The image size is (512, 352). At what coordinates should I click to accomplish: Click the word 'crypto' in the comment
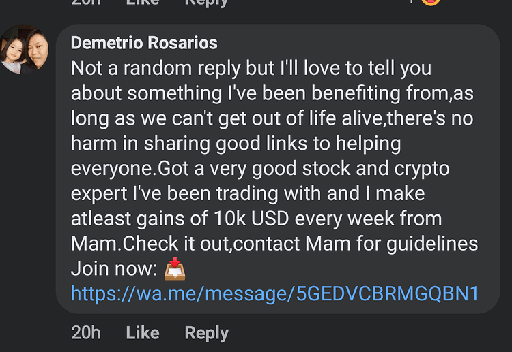coord(422,170)
